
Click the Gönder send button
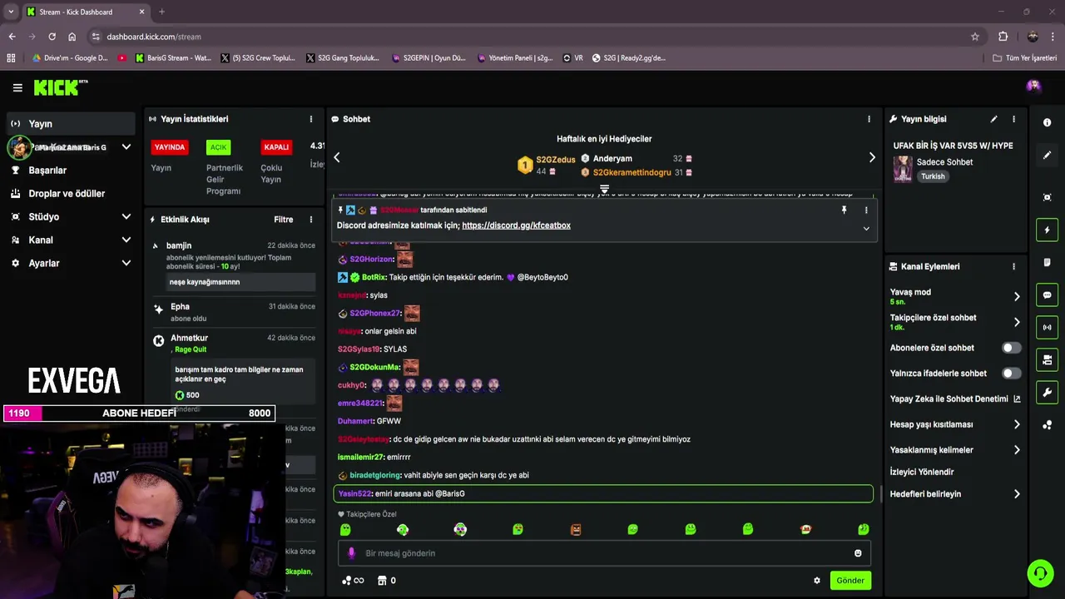point(850,581)
